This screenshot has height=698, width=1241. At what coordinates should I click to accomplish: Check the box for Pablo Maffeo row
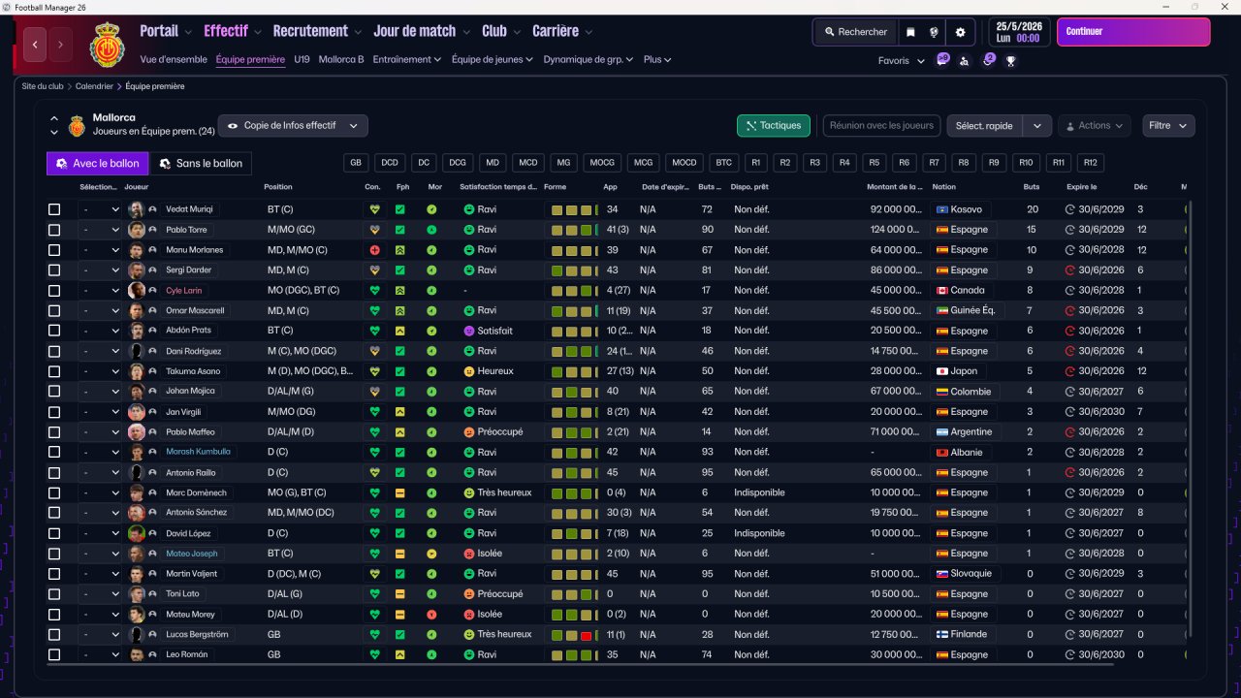pyautogui.click(x=54, y=432)
